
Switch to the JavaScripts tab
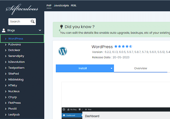[x=61, y=6]
